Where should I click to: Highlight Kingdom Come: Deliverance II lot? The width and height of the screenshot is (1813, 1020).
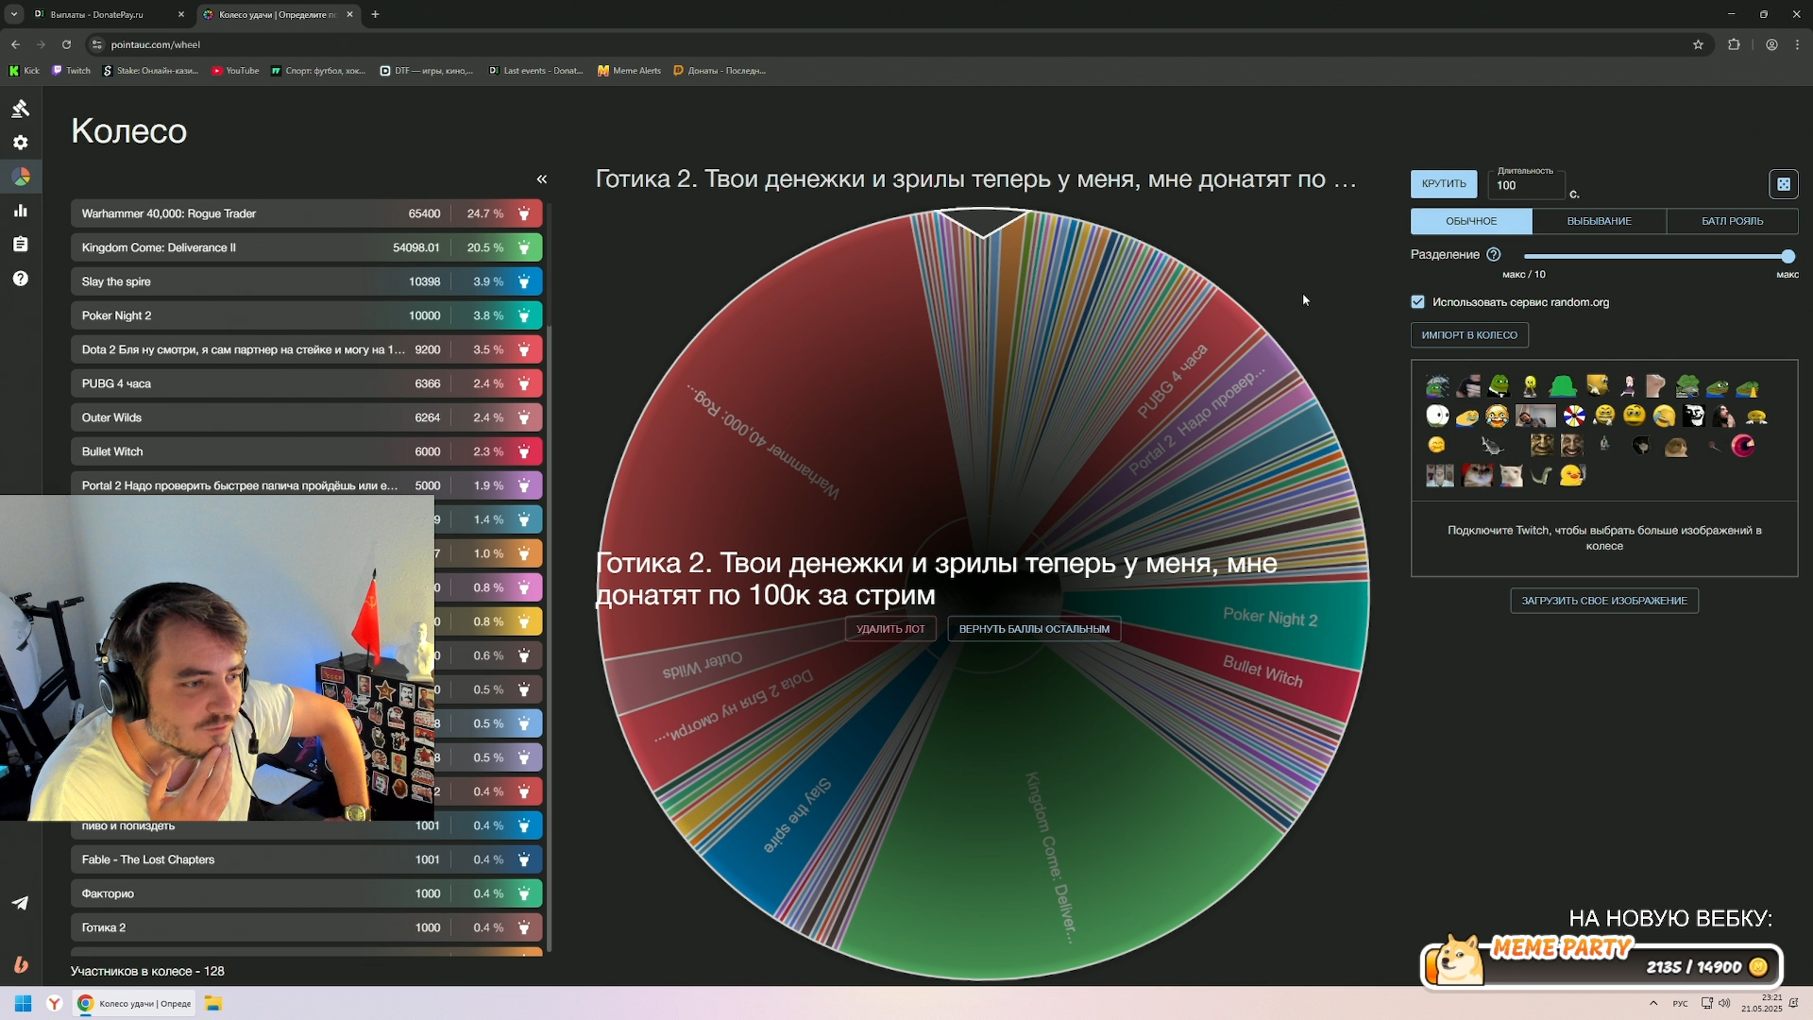[x=524, y=247]
